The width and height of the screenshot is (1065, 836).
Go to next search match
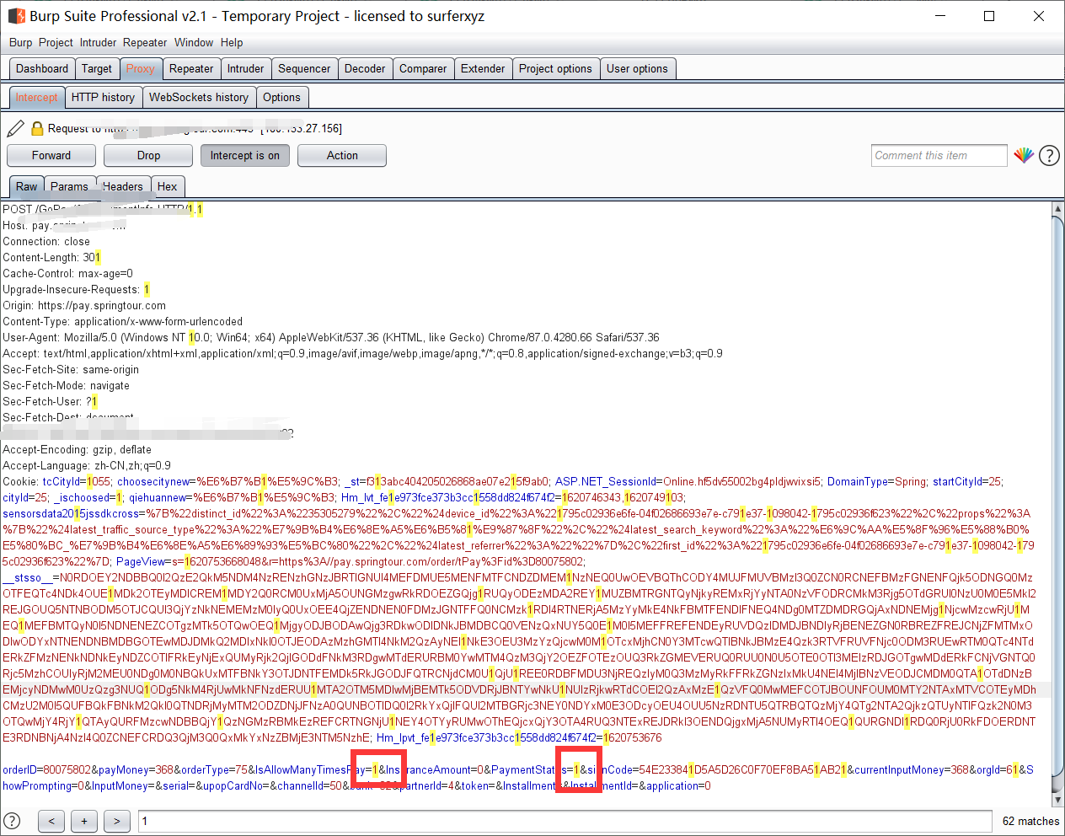(117, 821)
